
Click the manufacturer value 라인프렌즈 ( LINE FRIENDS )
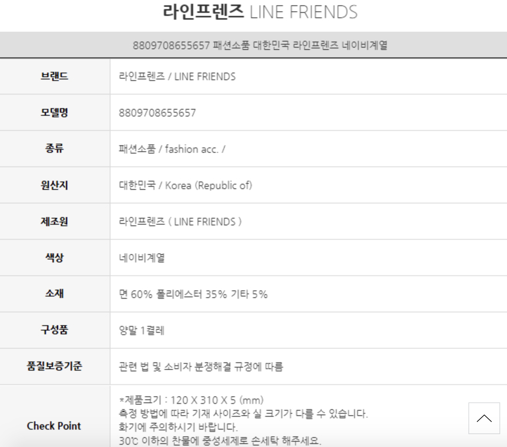click(x=180, y=222)
